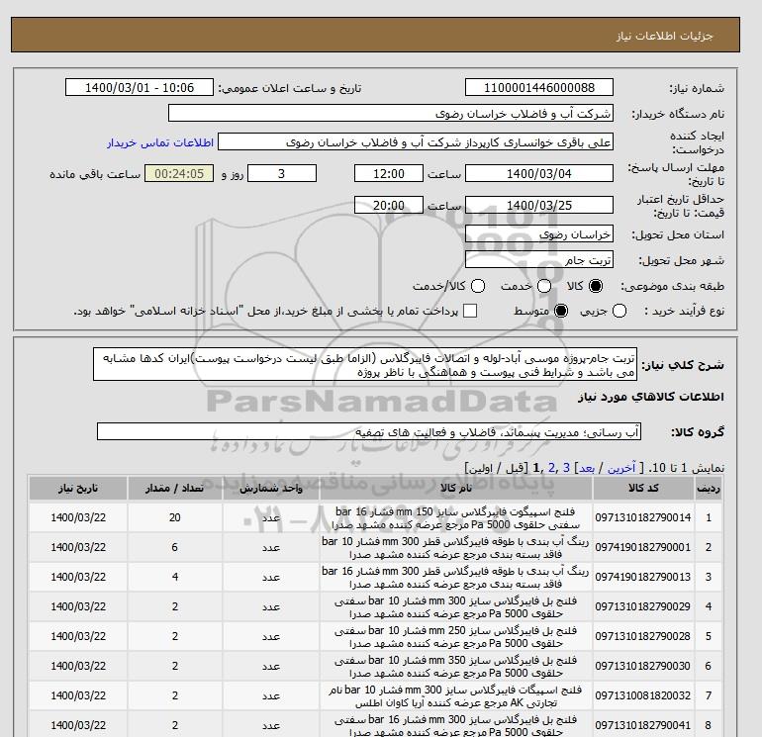The width and height of the screenshot is (762, 737).
Task: Click the request creator name field
Action: pyautogui.click(x=415, y=142)
